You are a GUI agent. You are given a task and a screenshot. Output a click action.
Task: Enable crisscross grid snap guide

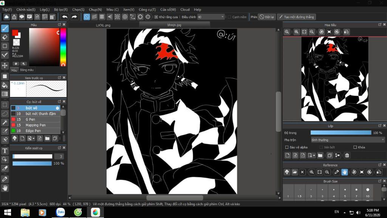[x=102, y=17]
